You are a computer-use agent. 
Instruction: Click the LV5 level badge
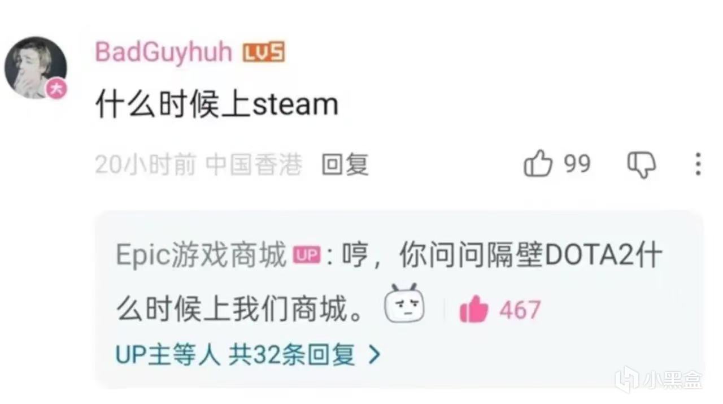pos(264,53)
